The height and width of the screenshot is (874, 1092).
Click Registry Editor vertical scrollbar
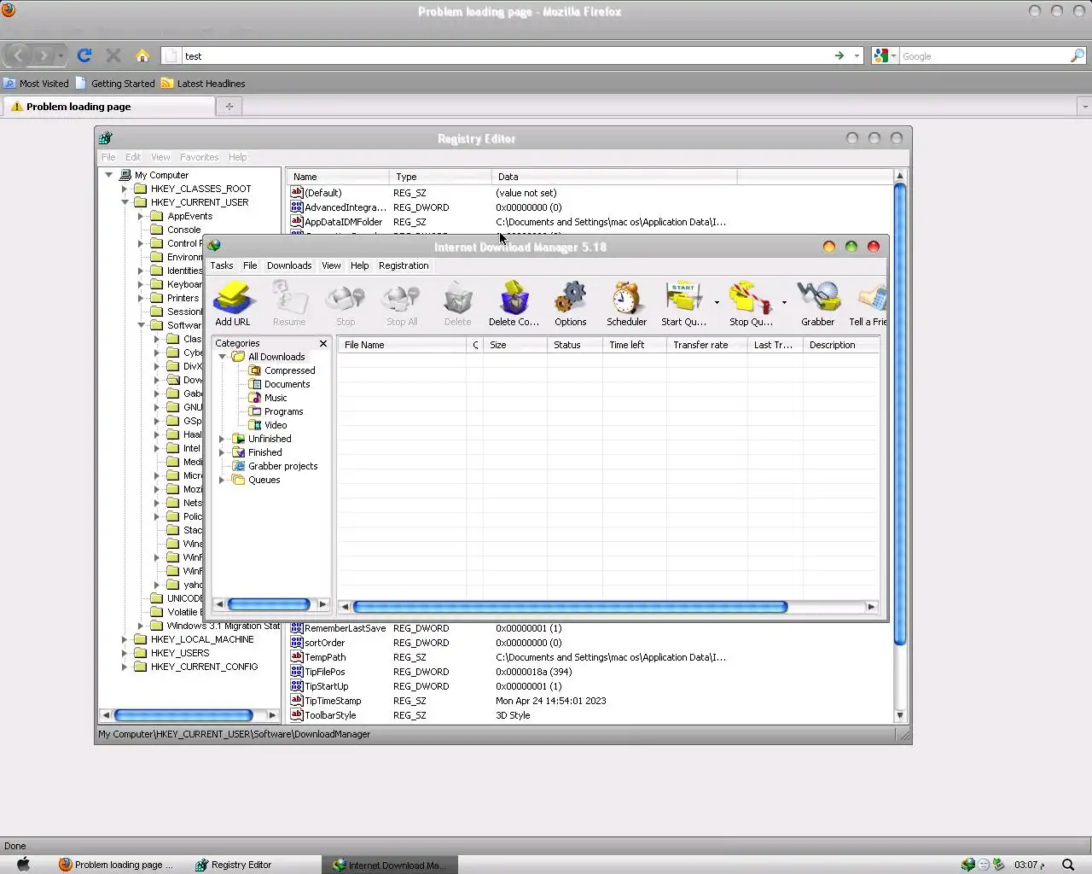(x=899, y=415)
